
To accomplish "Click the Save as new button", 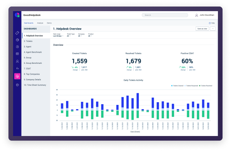I will [202, 28].
